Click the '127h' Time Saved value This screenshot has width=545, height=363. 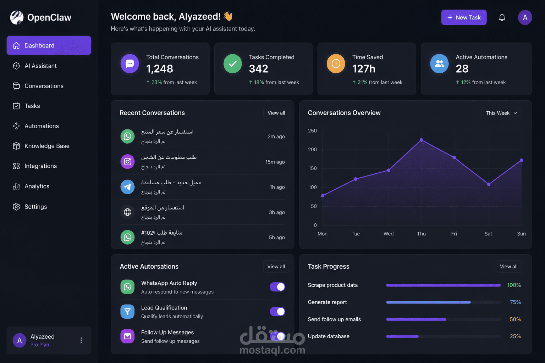point(364,69)
